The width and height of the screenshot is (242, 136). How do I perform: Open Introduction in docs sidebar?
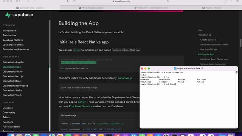9,31
